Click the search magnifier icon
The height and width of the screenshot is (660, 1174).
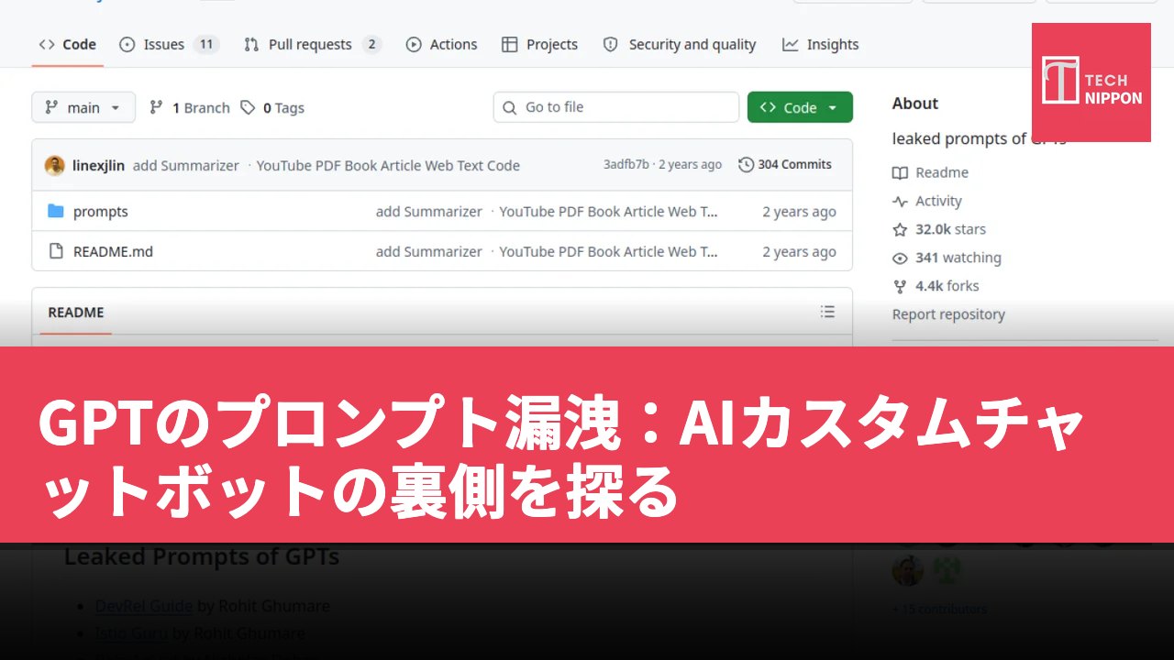coord(510,107)
